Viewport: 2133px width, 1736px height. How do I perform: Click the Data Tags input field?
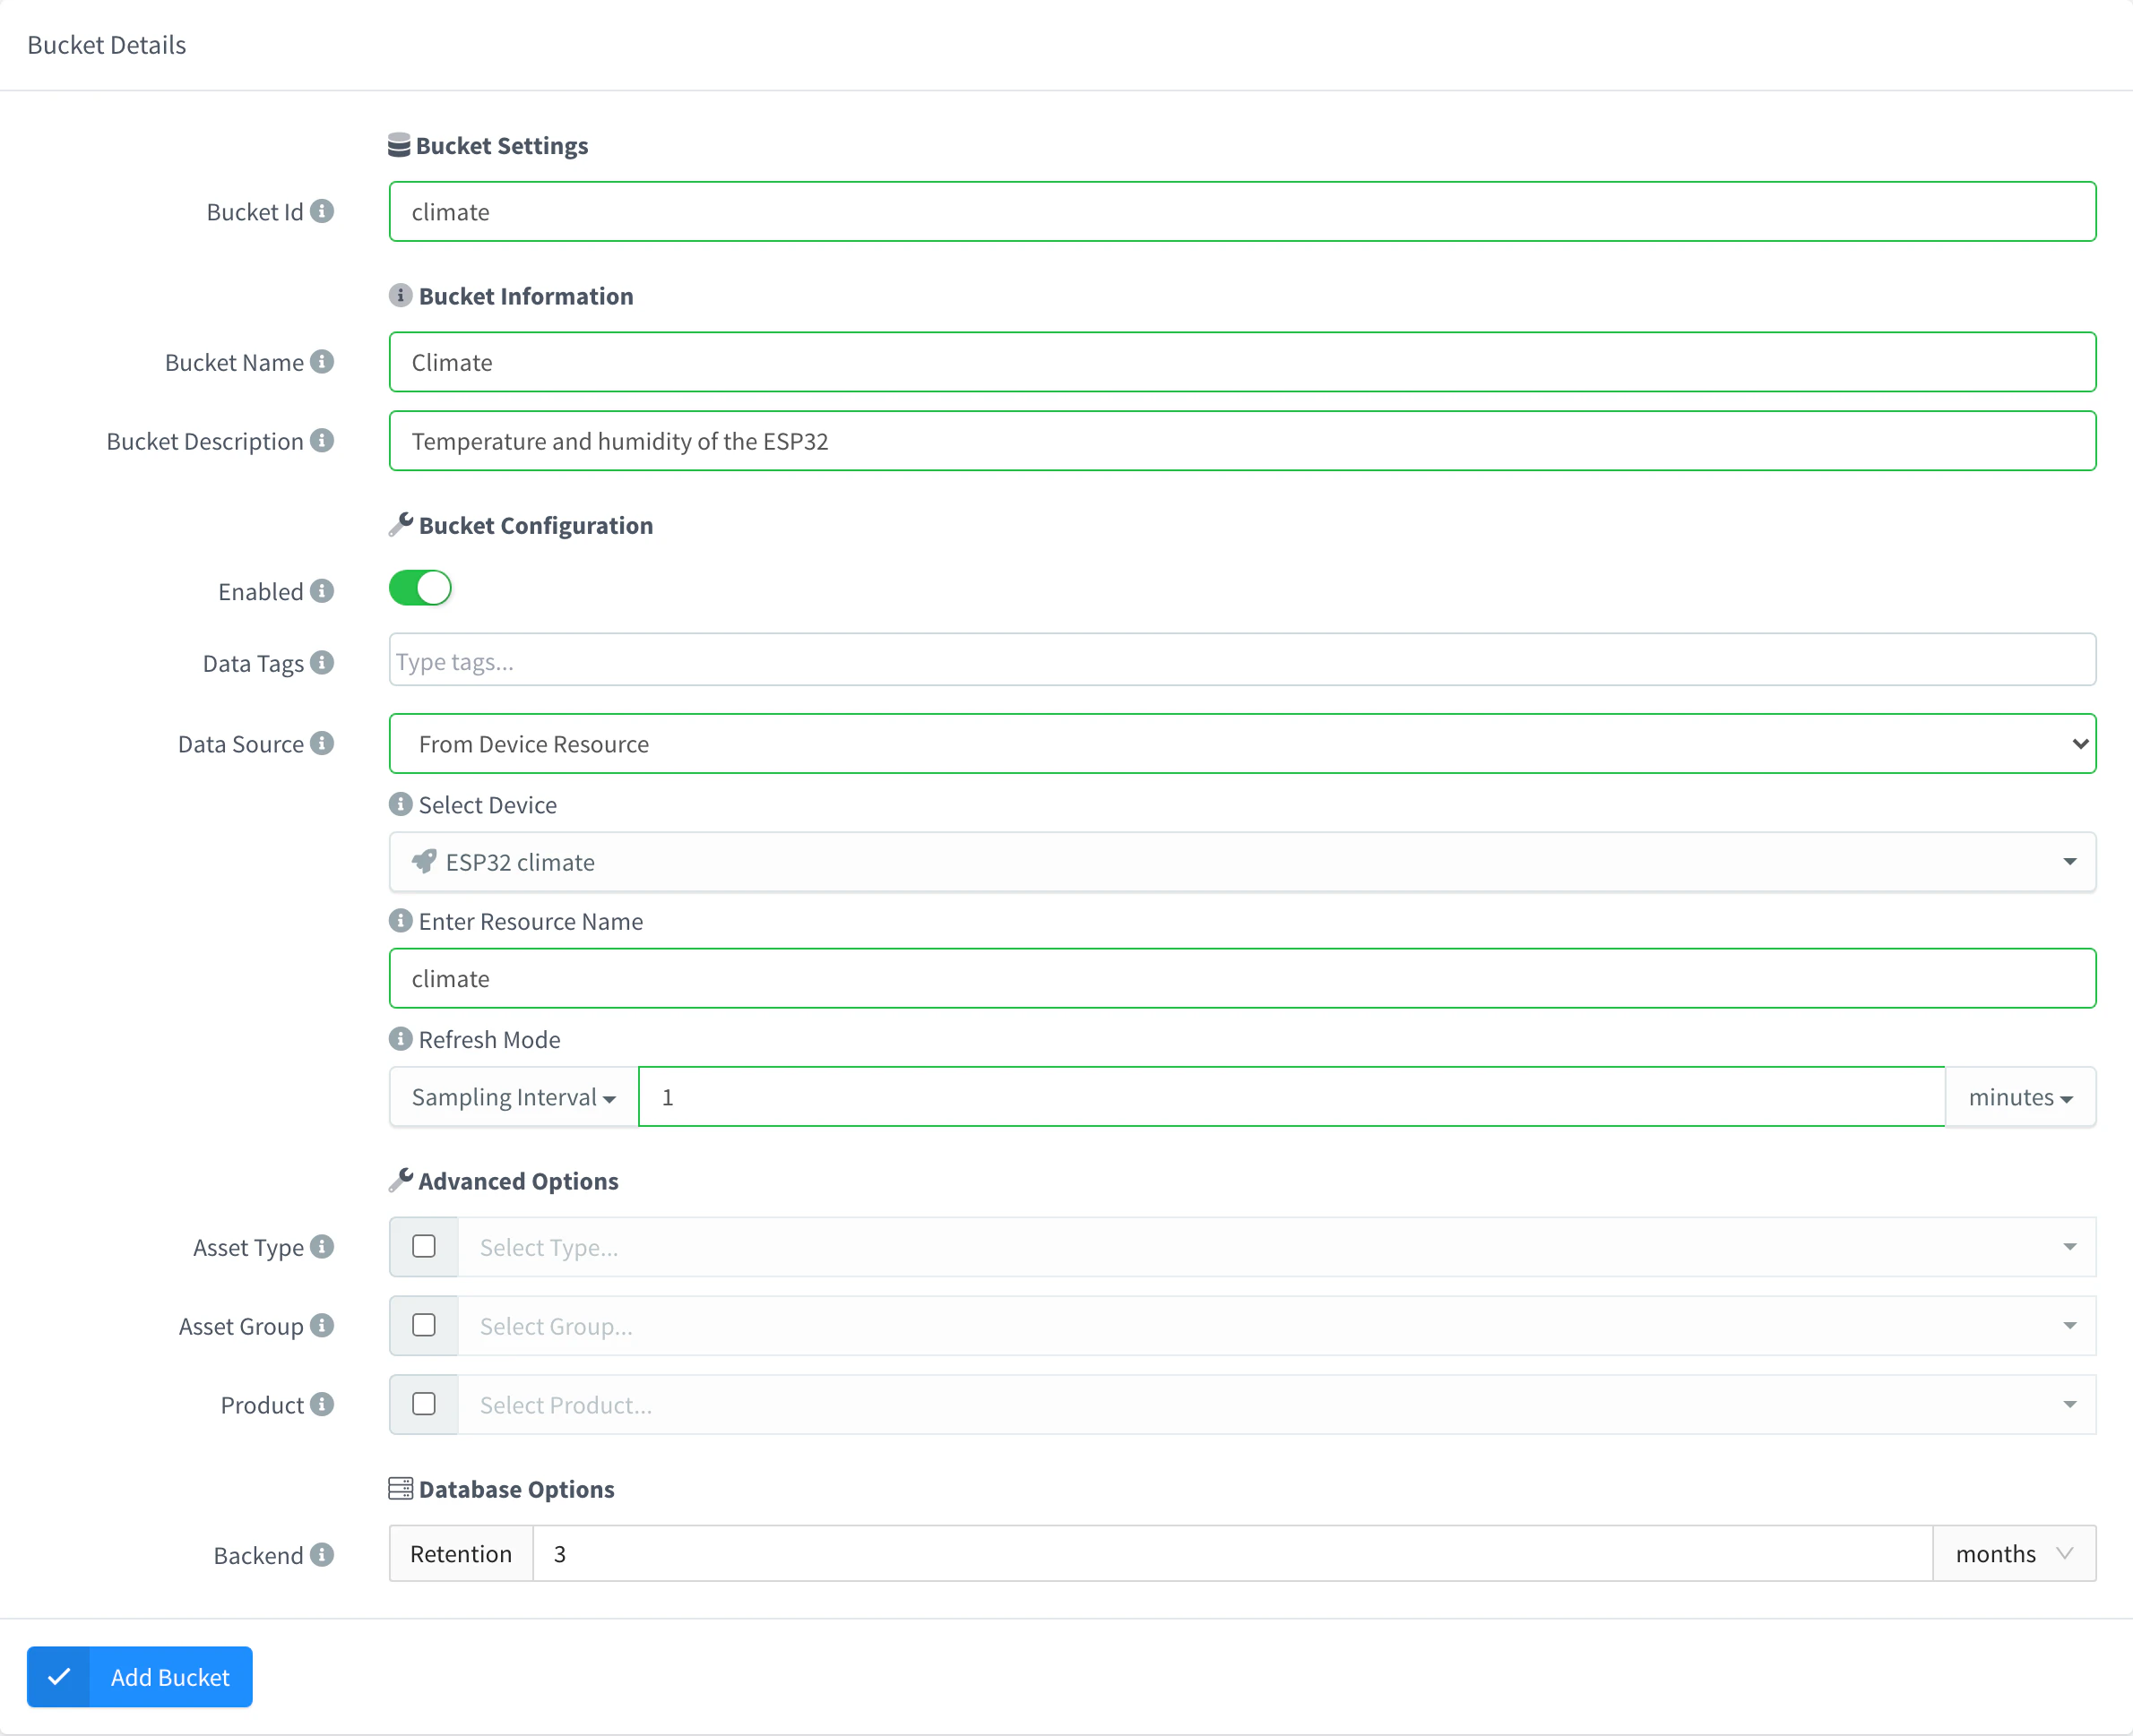(1242, 659)
